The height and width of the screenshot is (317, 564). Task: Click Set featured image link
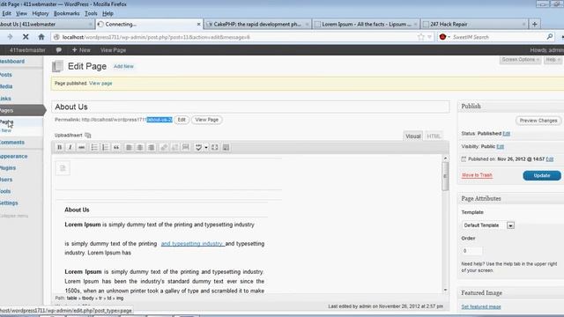pyautogui.click(x=481, y=307)
